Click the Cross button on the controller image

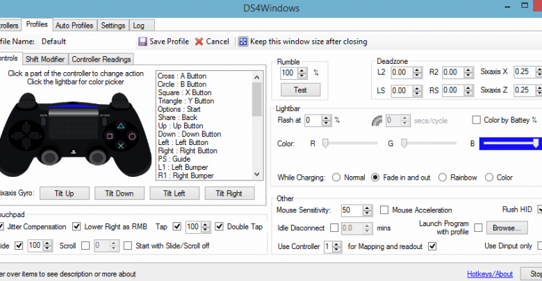121,146
